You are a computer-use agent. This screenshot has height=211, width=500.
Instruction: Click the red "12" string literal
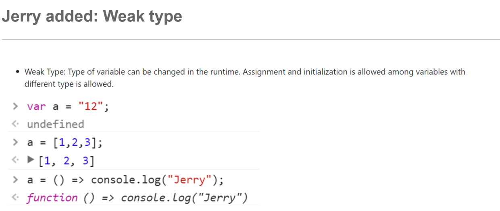92,107
